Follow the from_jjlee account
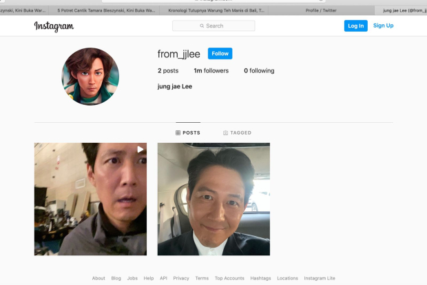This screenshot has height=285, width=427. [x=220, y=54]
